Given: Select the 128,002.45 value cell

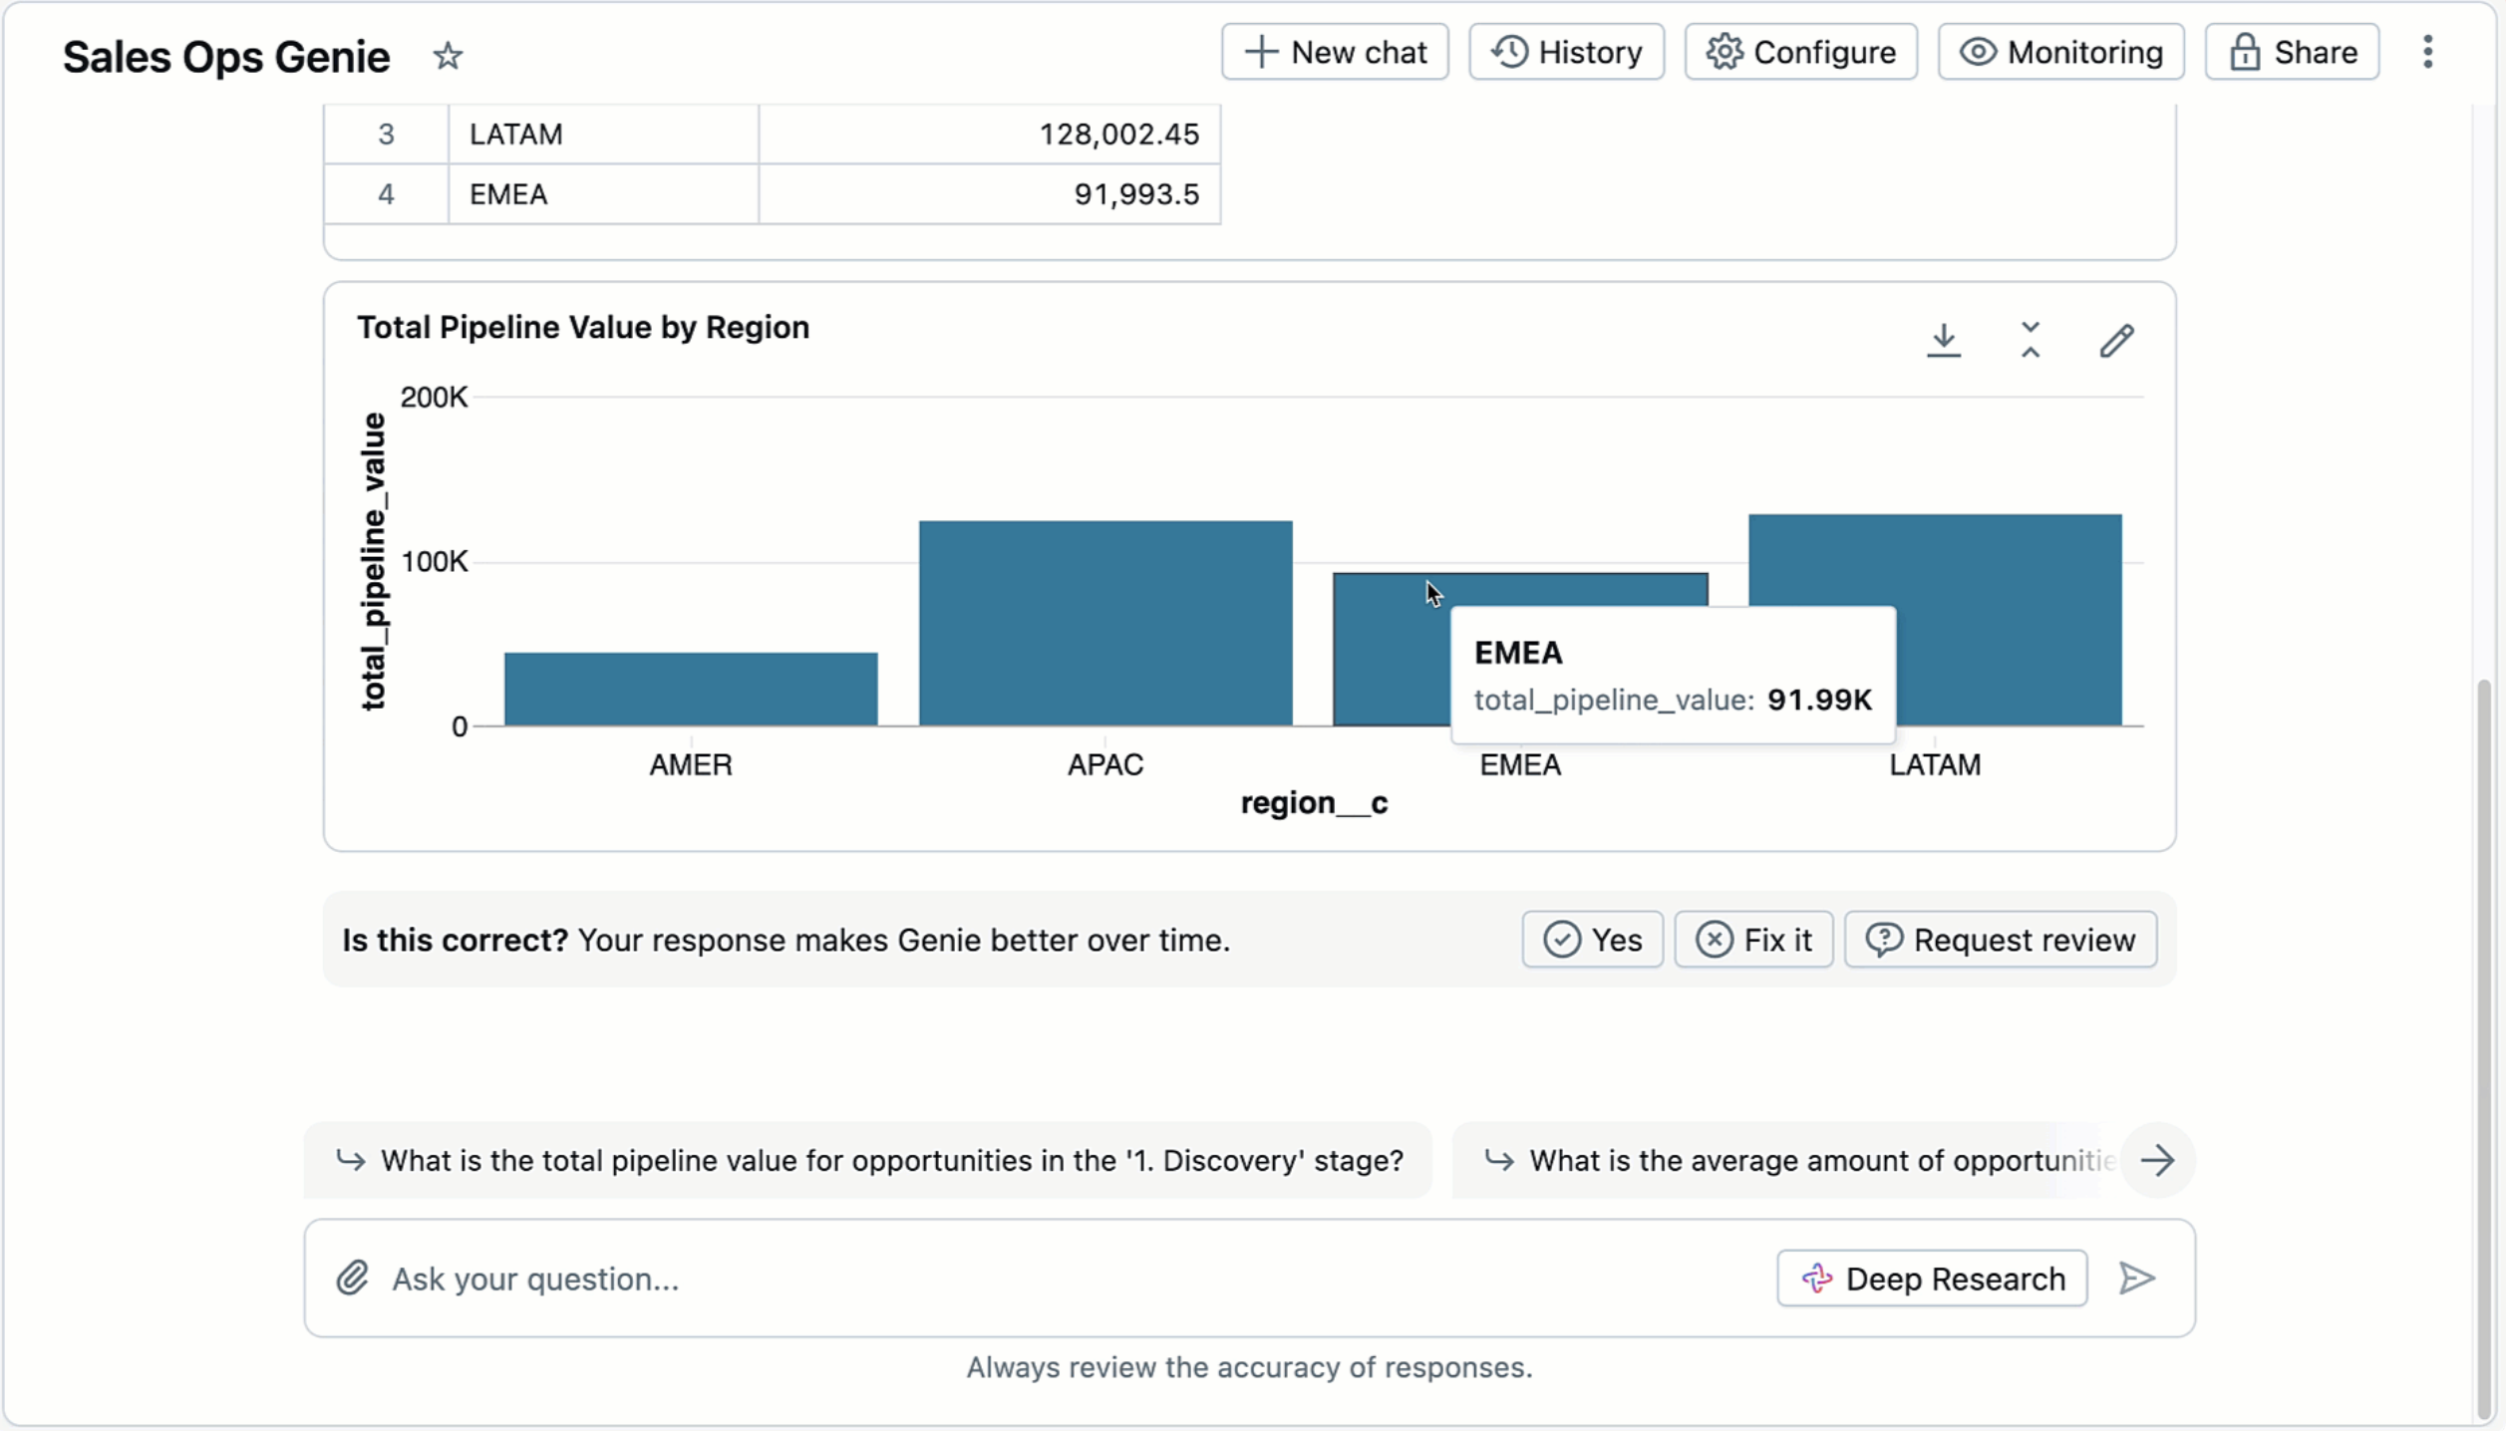Looking at the screenshot, I should [x=990, y=134].
